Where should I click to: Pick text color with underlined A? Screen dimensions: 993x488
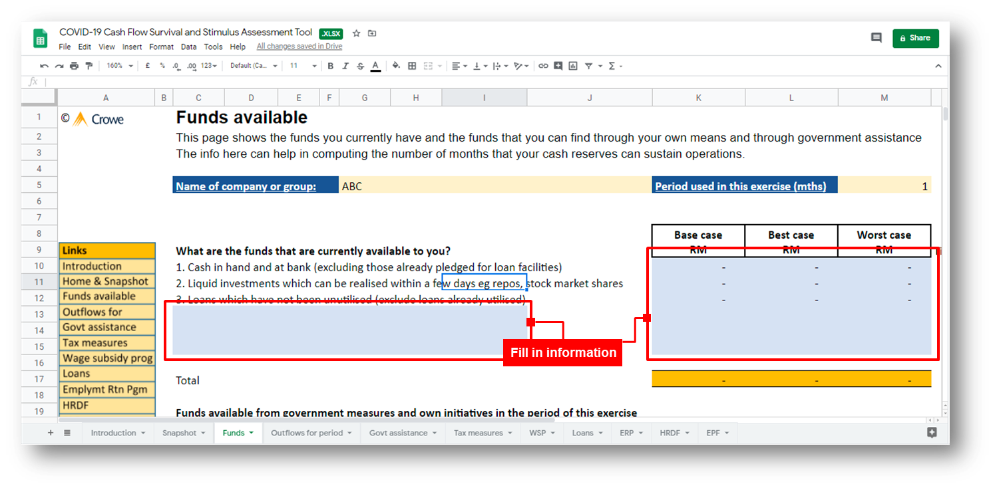click(375, 66)
